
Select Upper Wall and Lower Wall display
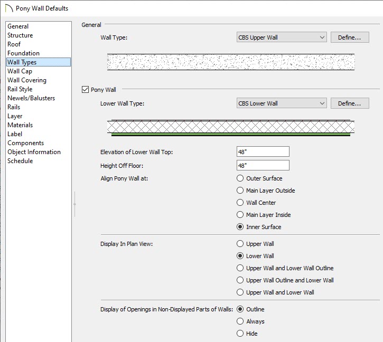[x=240, y=292]
